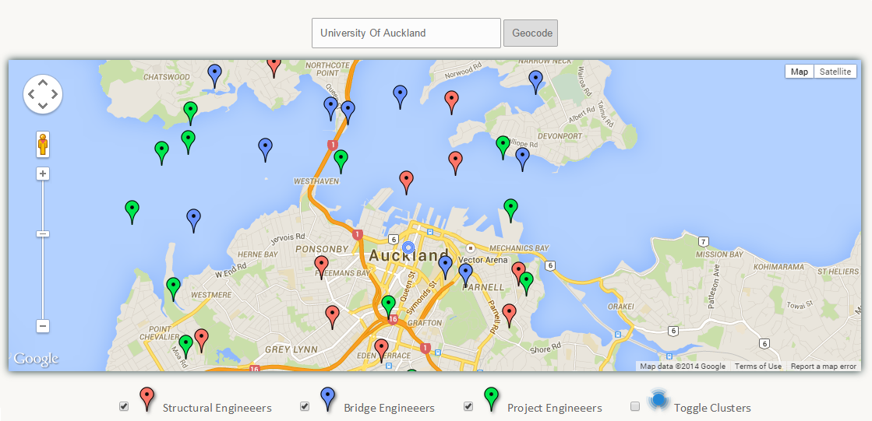
Task: Click the blue circular location marker in Auckland
Action: pos(408,247)
